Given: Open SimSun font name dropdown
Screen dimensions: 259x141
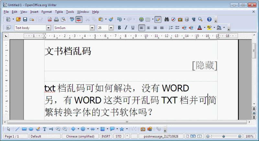Looking at the screenshot, I should (x=92, y=28).
